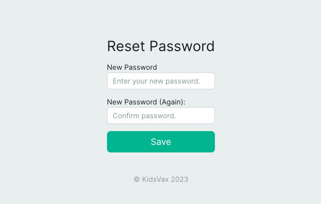
Task: Click the 'Confirm password.' placeholder text
Action: [144, 116]
